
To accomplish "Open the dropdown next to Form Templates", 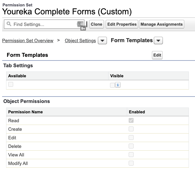I will (x=158, y=41).
